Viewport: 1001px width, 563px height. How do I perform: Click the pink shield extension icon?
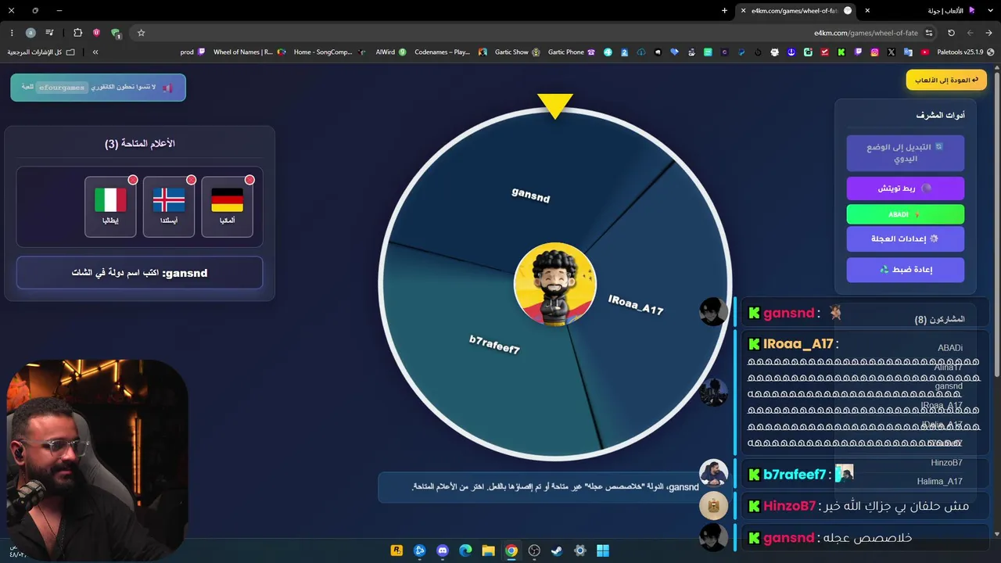click(x=96, y=33)
